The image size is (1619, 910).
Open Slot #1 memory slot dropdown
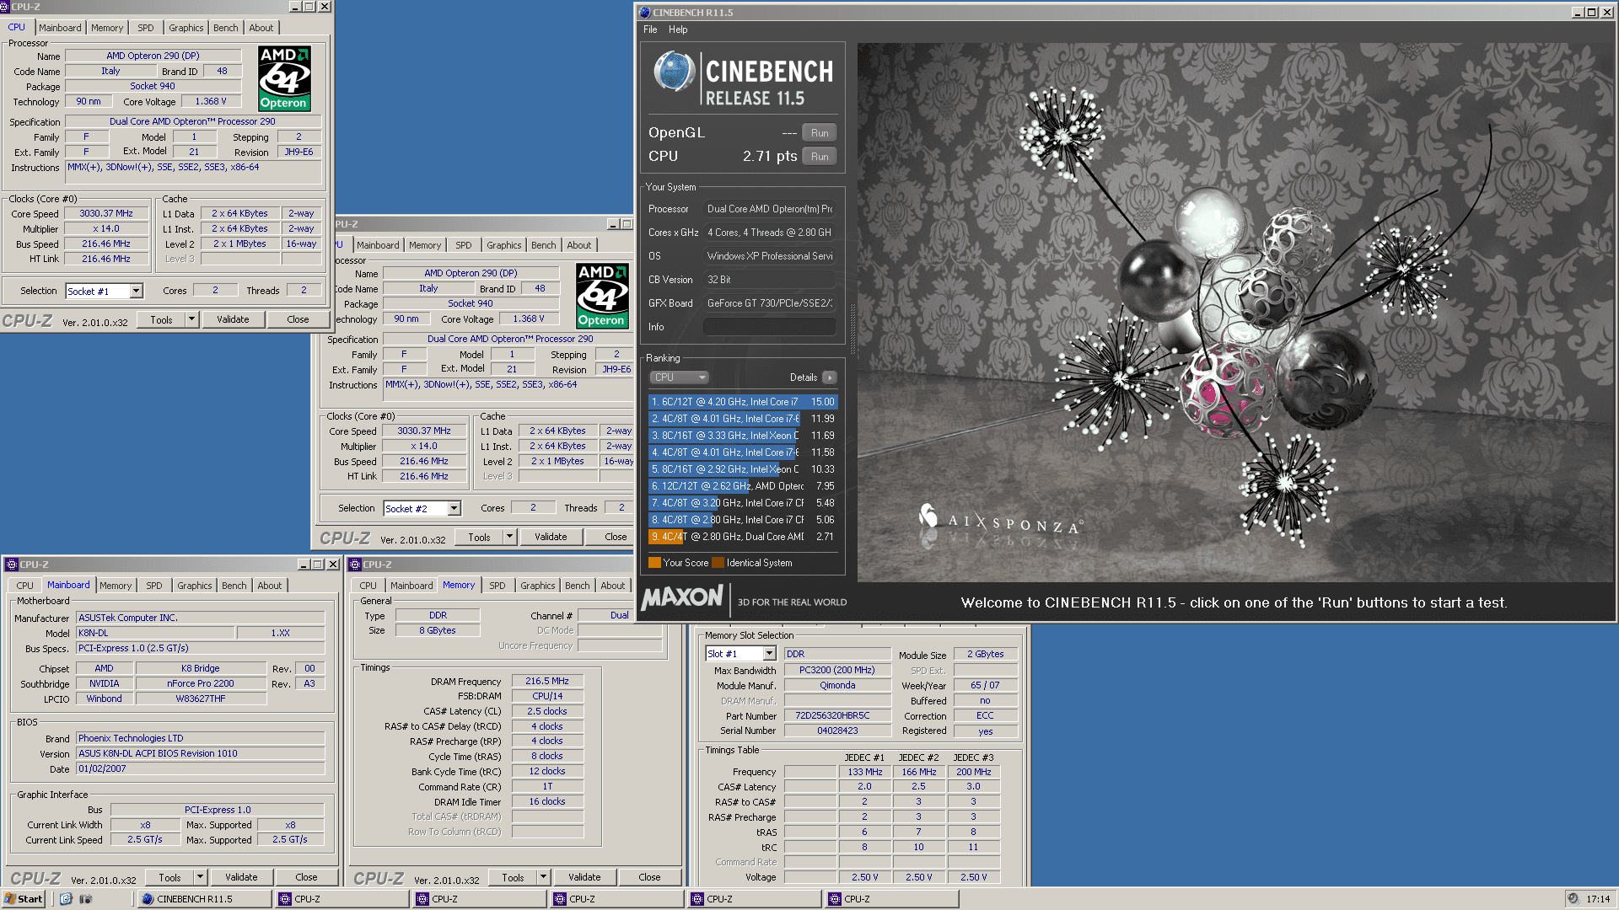coord(769,654)
